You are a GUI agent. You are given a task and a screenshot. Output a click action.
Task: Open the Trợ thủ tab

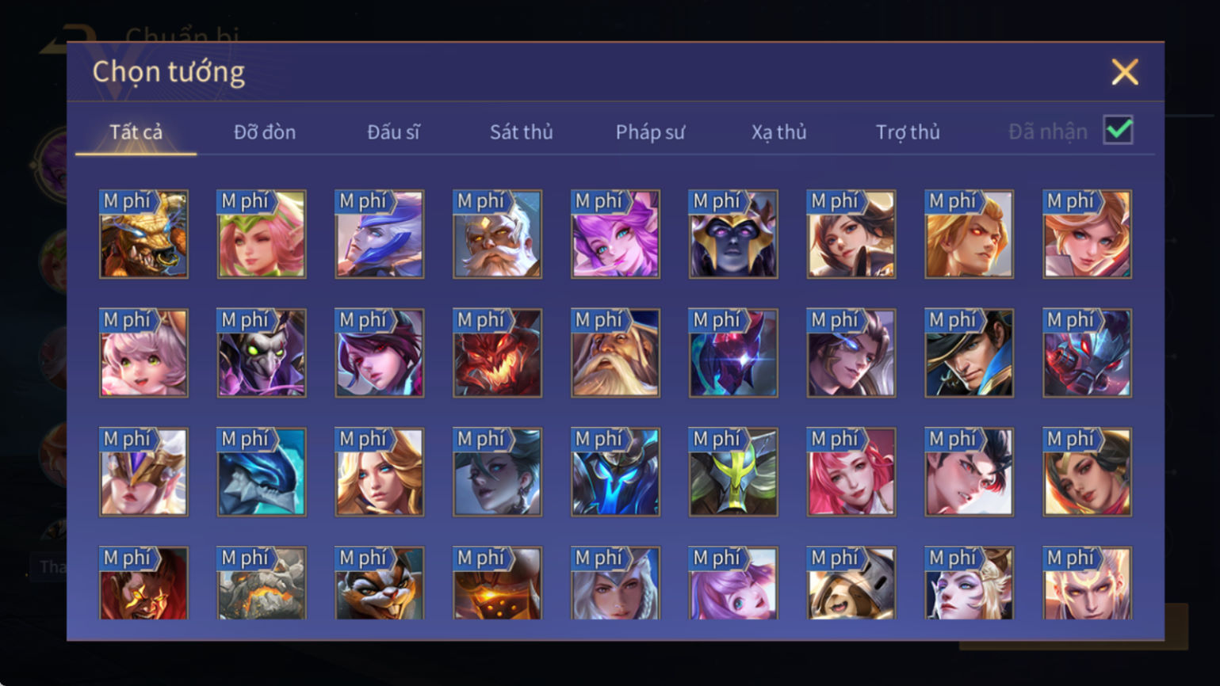(x=908, y=131)
